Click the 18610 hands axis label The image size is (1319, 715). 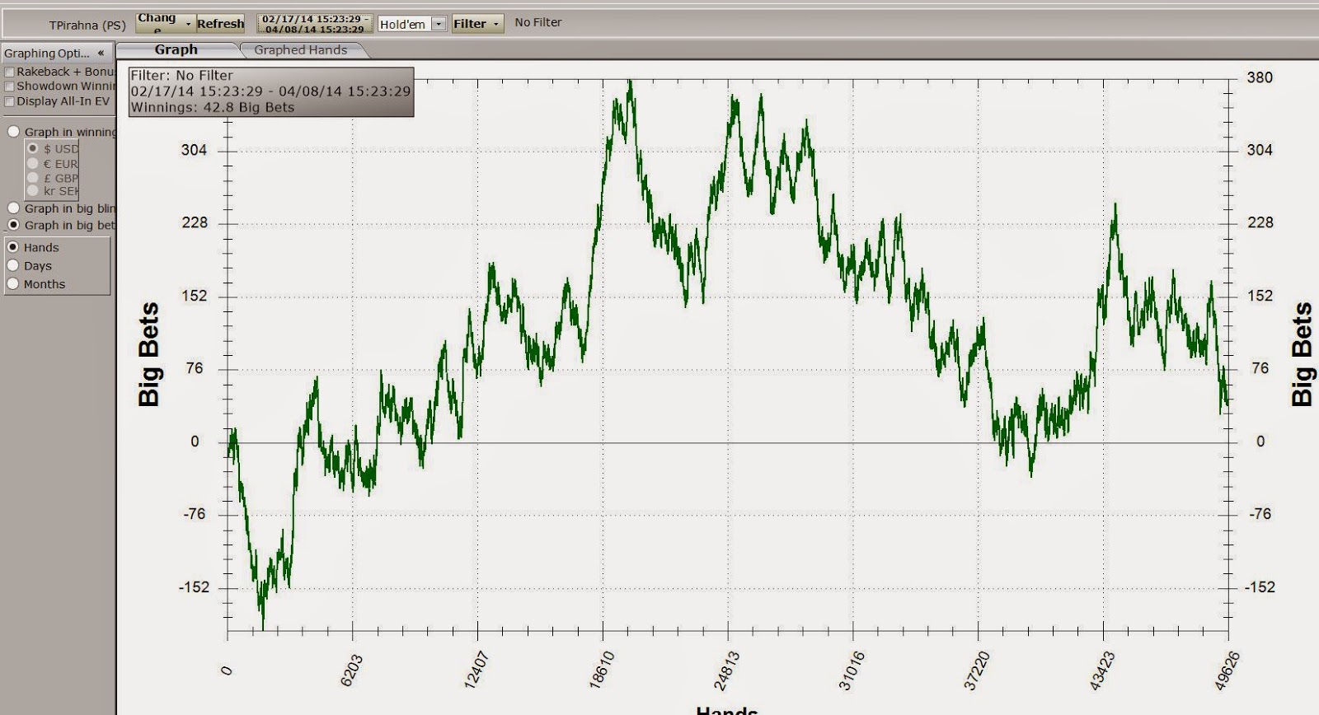(602, 671)
